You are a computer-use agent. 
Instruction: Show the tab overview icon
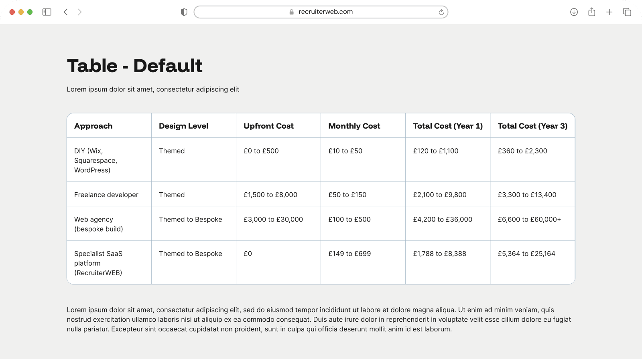[627, 12]
